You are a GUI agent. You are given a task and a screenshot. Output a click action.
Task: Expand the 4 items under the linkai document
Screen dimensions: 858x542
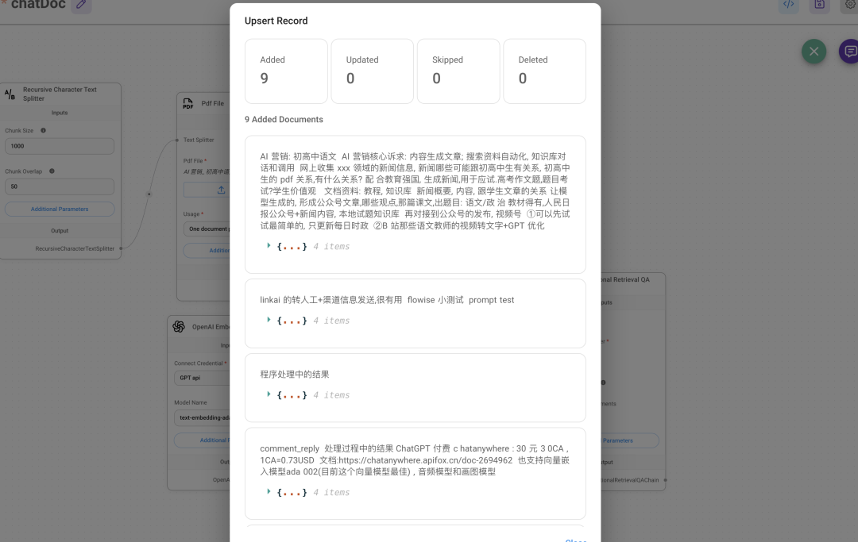[x=268, y=320]
